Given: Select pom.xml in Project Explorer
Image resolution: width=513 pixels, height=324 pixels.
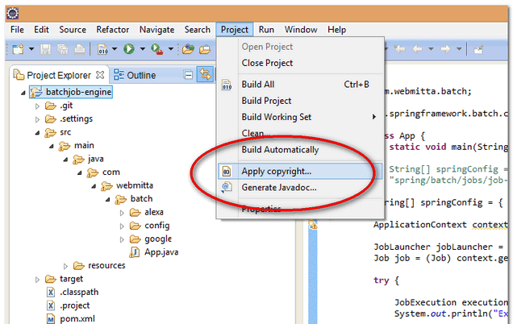Looking at the screenshot, I should point(70,319).
